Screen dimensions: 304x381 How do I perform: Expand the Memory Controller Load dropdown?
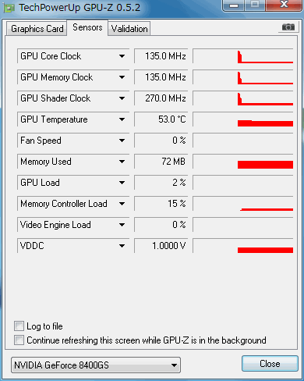(122, 204)
